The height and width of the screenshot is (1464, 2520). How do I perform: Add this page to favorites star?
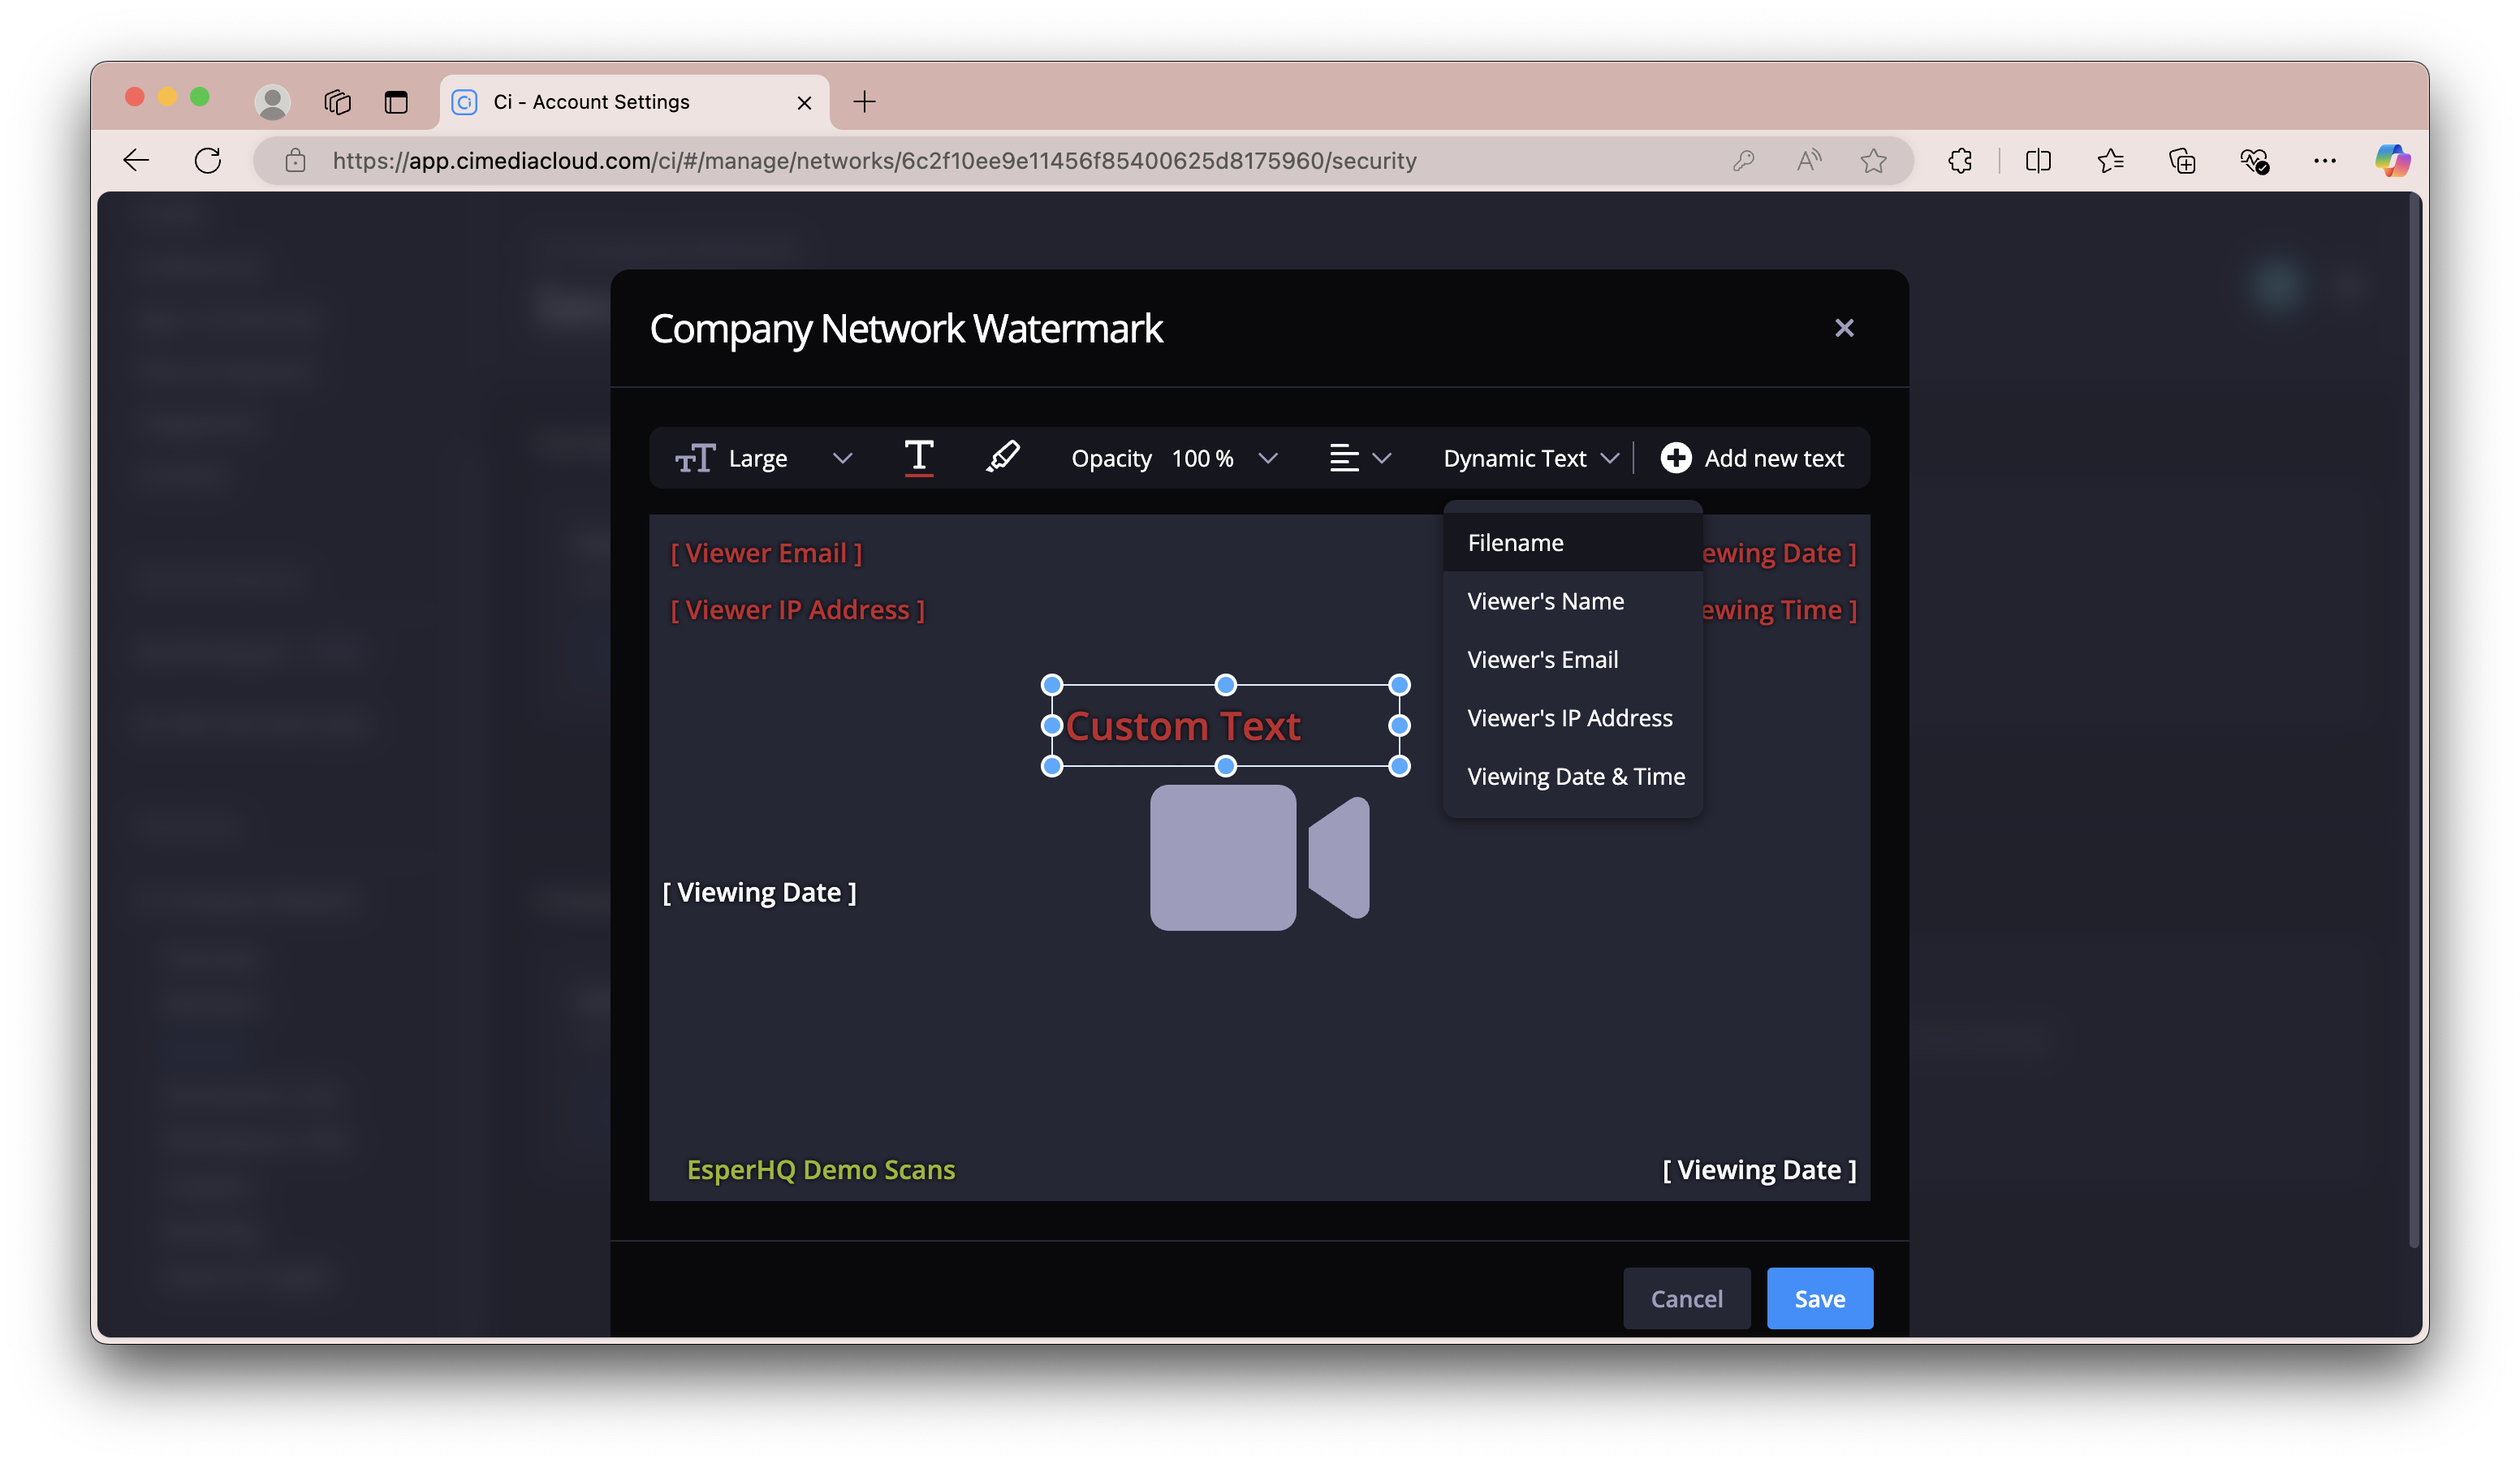click(x=1873, y=160)
